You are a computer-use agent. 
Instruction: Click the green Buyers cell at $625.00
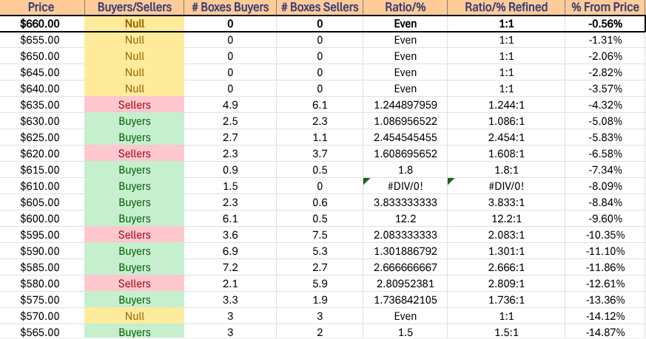click(134, 137)
